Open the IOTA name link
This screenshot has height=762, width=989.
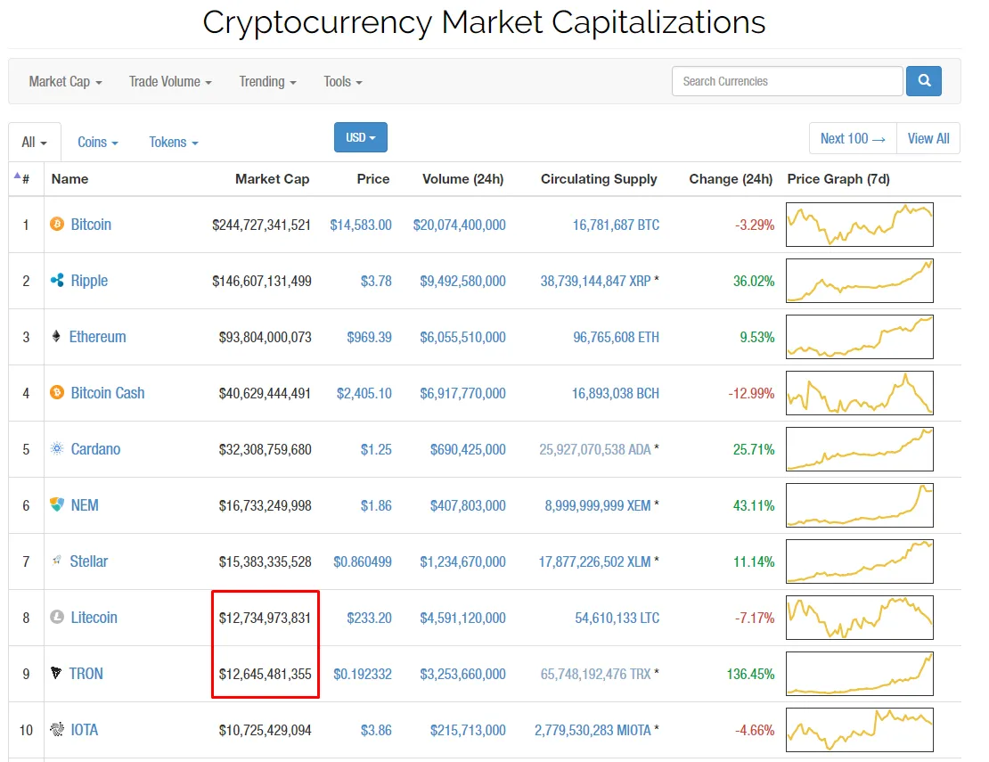point(85,729)
